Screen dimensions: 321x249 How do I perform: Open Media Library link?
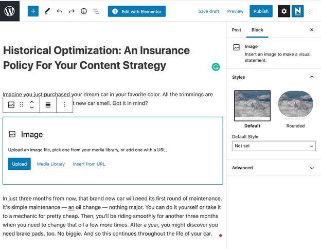coord(51,164)
